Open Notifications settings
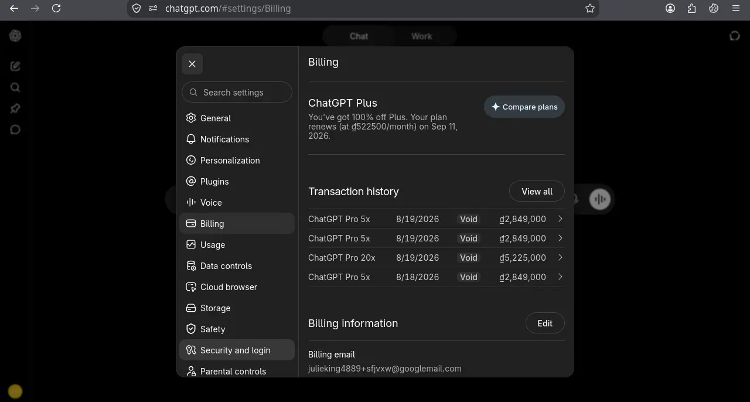Viewport: 750px width, 402px height. [237, 139]
